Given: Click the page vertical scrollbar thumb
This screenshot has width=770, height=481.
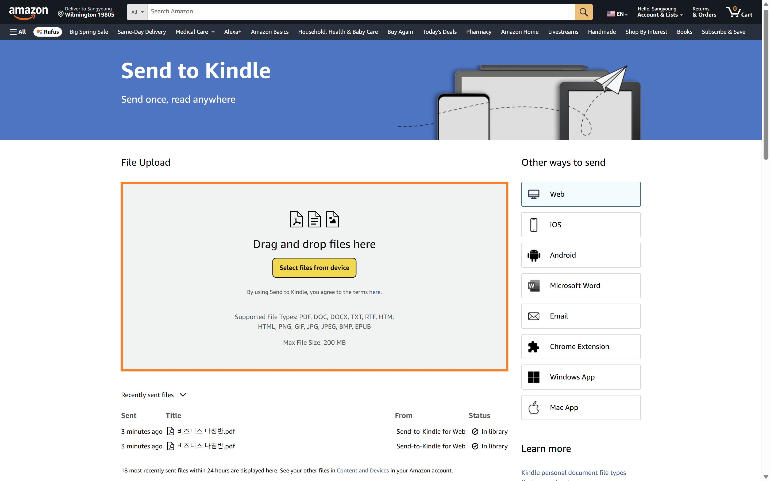Looking at the screenshot, I should point(766,84).
